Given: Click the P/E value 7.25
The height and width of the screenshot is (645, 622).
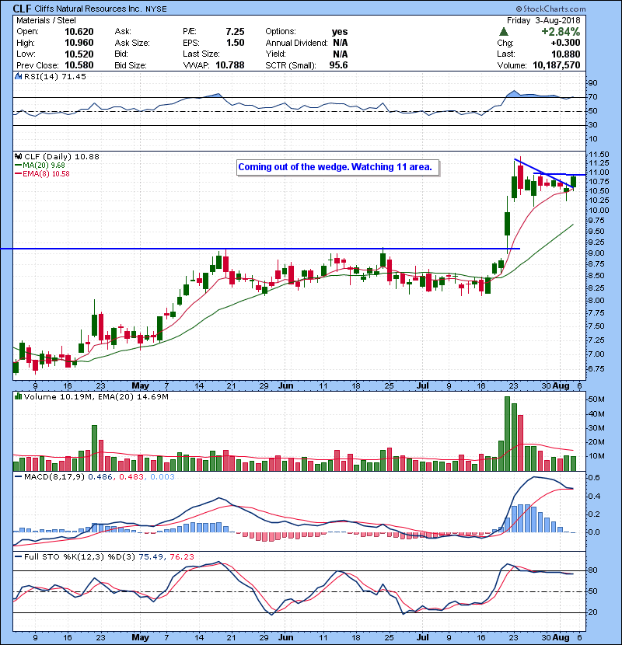Looking at the screenshot, I should 235,32.
